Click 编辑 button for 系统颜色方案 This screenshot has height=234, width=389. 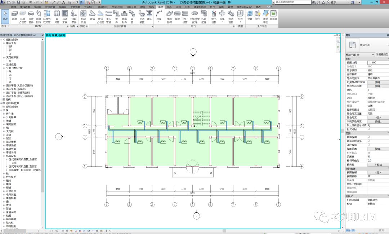377,122
